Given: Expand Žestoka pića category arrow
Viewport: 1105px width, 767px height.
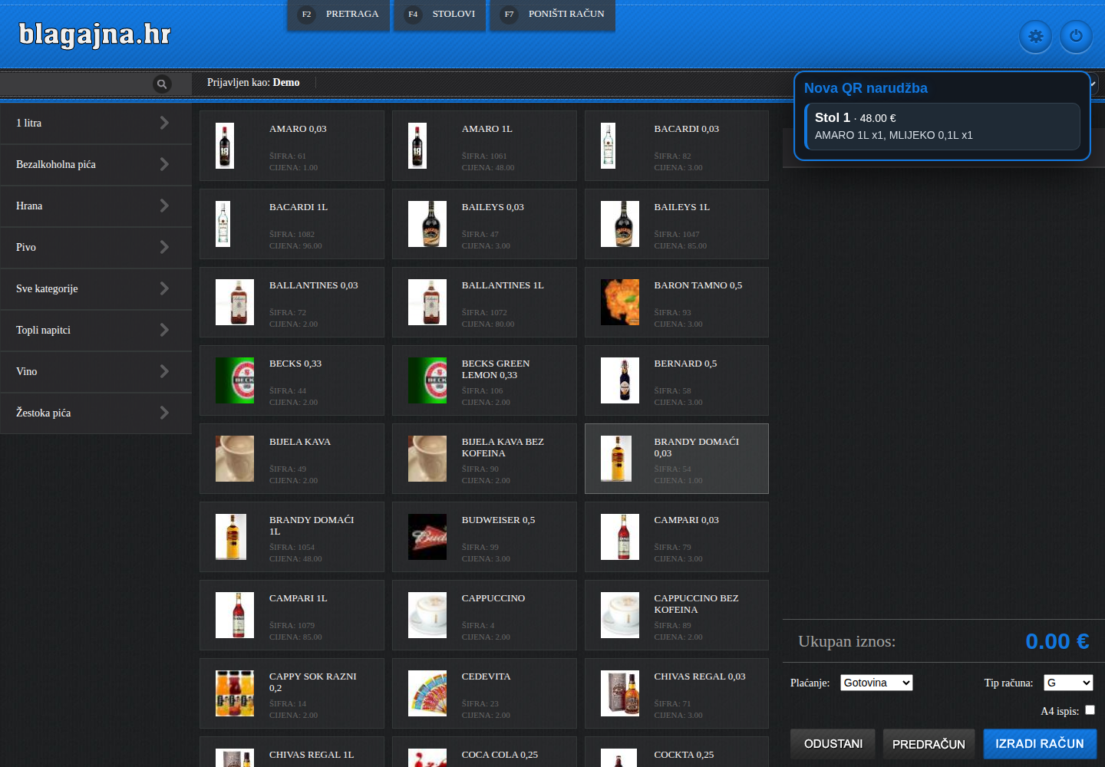Looking at the screenshot, I should (x=164, y=413).
